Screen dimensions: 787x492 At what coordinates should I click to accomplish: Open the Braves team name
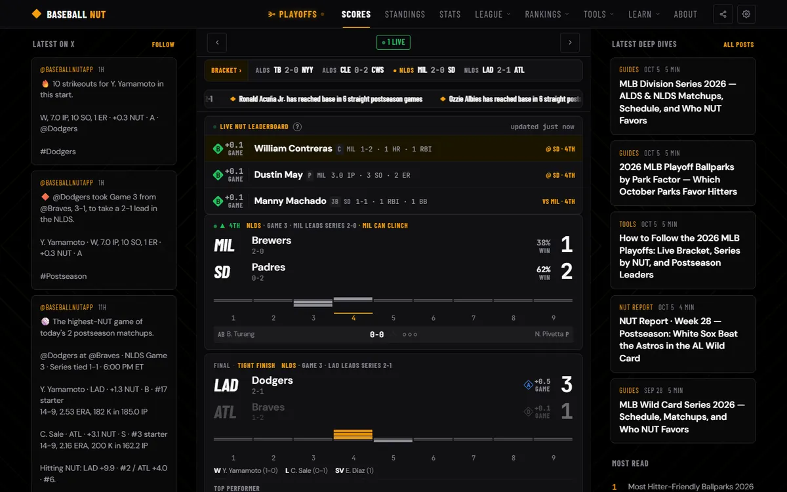point(268,407)
